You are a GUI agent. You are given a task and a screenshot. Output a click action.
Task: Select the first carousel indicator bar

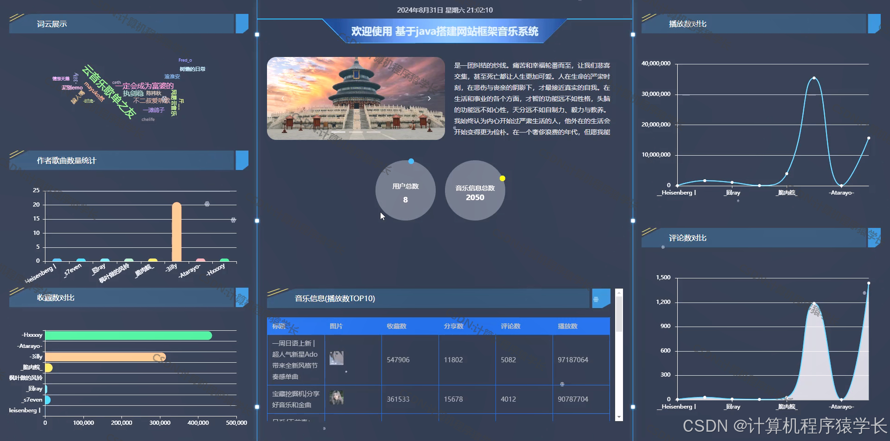coord(338,132)
